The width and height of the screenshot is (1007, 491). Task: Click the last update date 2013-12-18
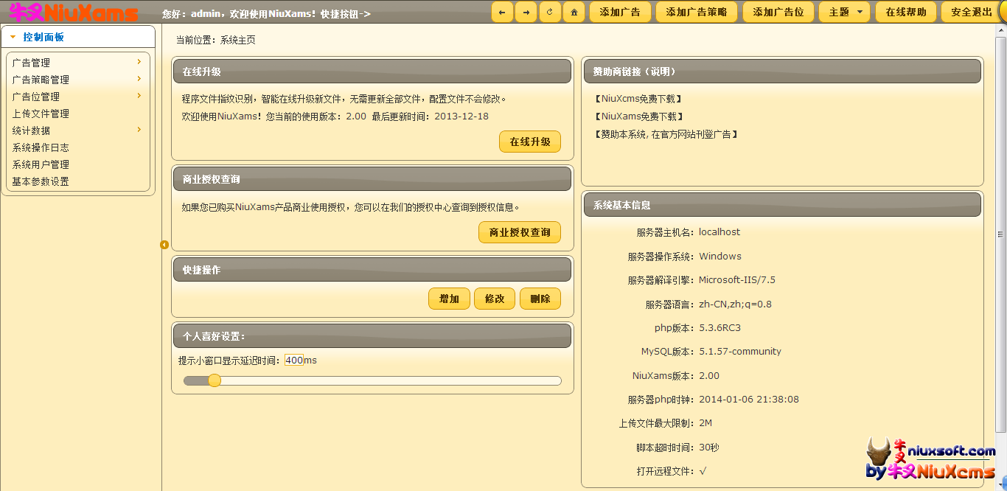(x=461, y=116)
